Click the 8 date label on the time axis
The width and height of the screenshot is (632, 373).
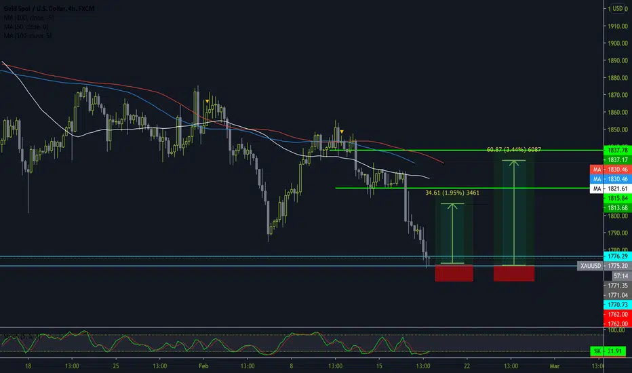coord(292,366)
